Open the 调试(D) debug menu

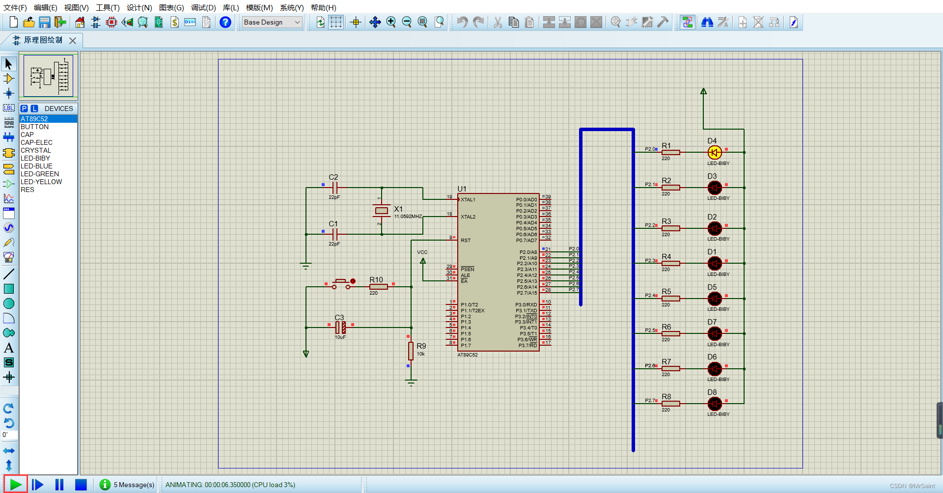coord(203,7)
